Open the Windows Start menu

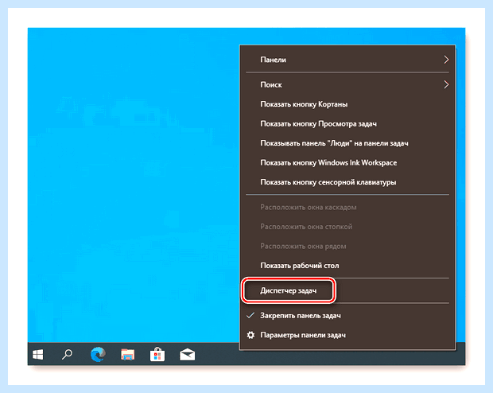[x=37, y=354]
